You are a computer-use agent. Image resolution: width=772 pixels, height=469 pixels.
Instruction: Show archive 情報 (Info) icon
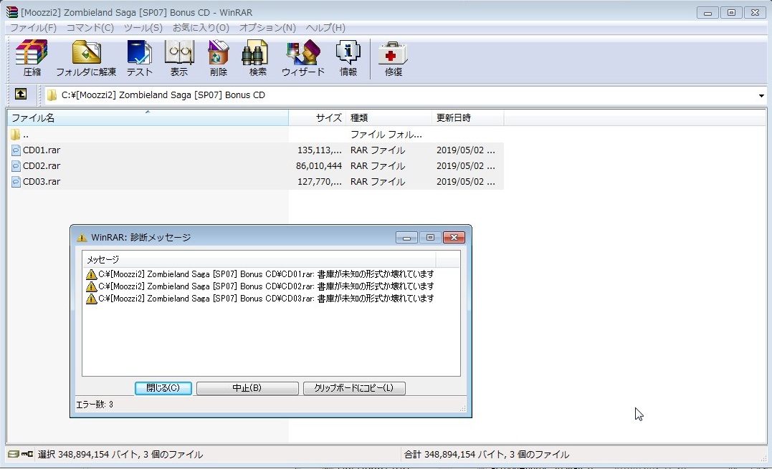point(348,58)
